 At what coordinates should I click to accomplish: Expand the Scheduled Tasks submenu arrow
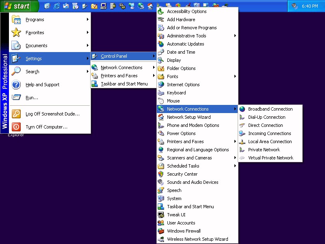(235, 166)
